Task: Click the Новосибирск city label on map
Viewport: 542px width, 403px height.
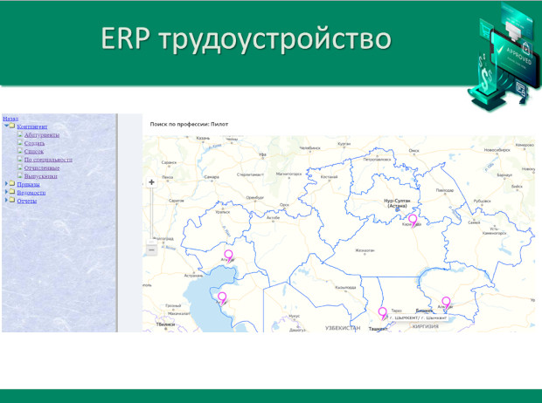Action: click(x=497, y=150)
